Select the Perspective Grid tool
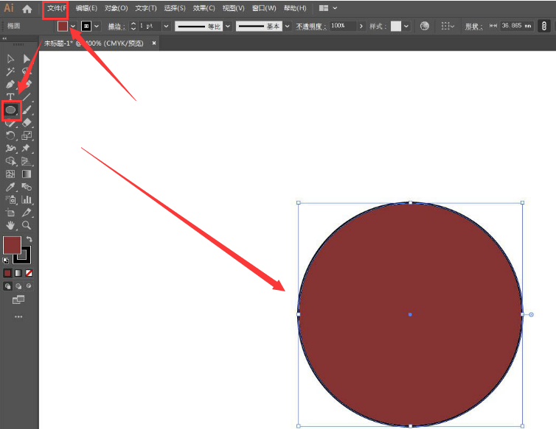 27,161
